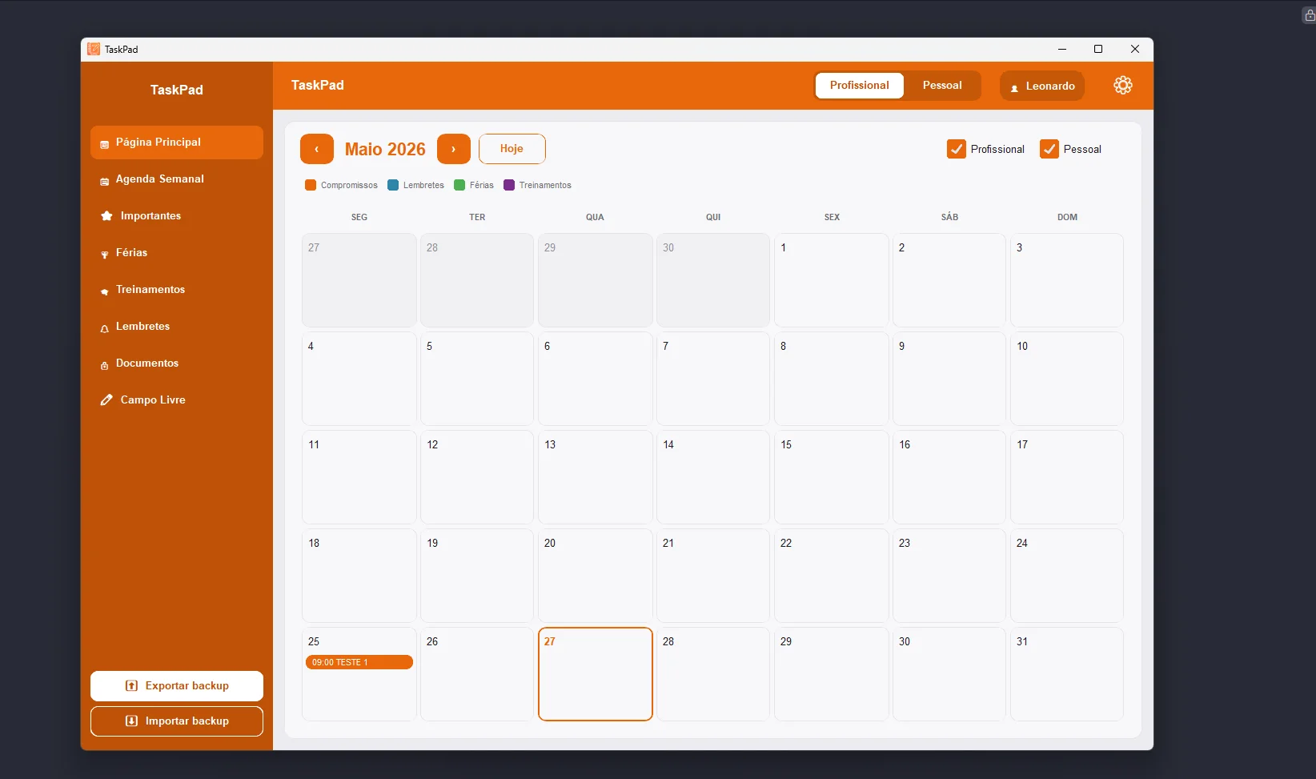Uncheck the Pessoal calendar filter checkbox
1316x779 pixels.
click(1049, 149)
